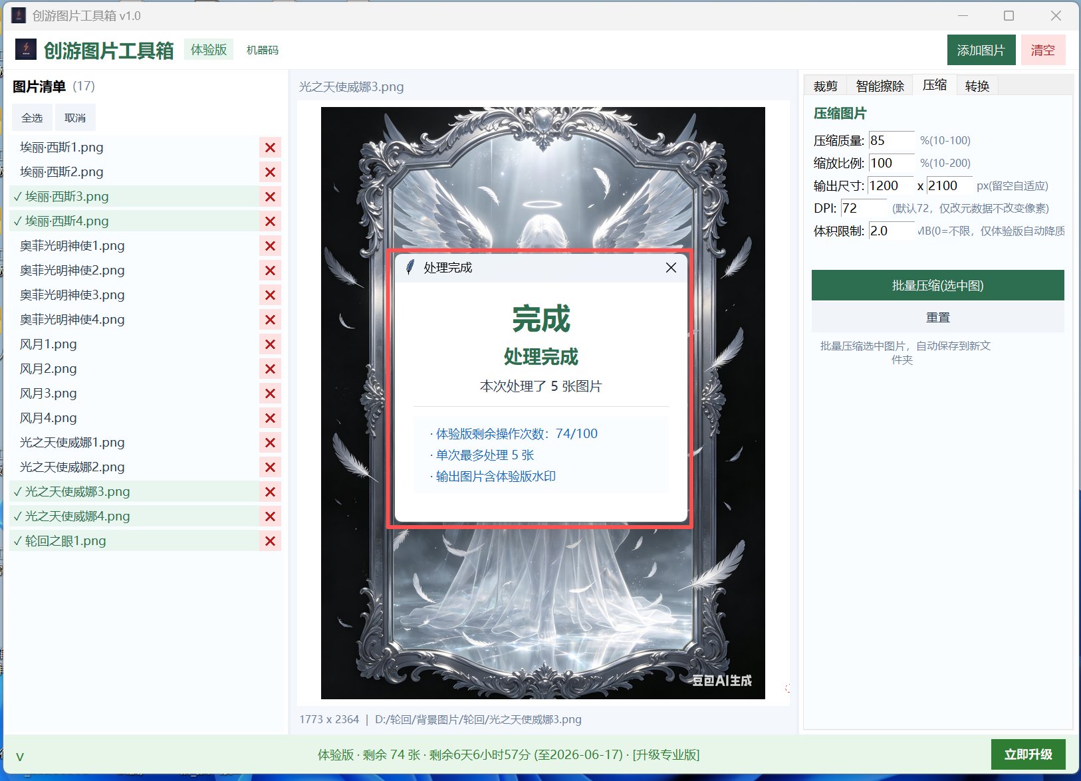The width and height of the screenshot is (1081, 781).
Task: Delete 风月1.png via its X icon
Action: pyautogui.click(x=270, y=344)
